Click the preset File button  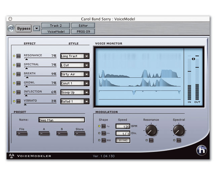click(22, 133)
